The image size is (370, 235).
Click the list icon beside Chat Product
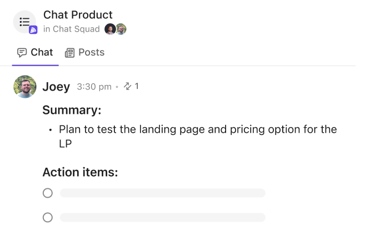(x=24, y=22)
